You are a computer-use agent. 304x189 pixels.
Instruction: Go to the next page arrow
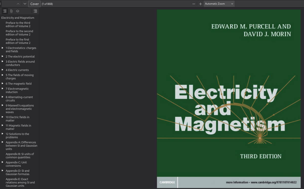coord(25,4)
